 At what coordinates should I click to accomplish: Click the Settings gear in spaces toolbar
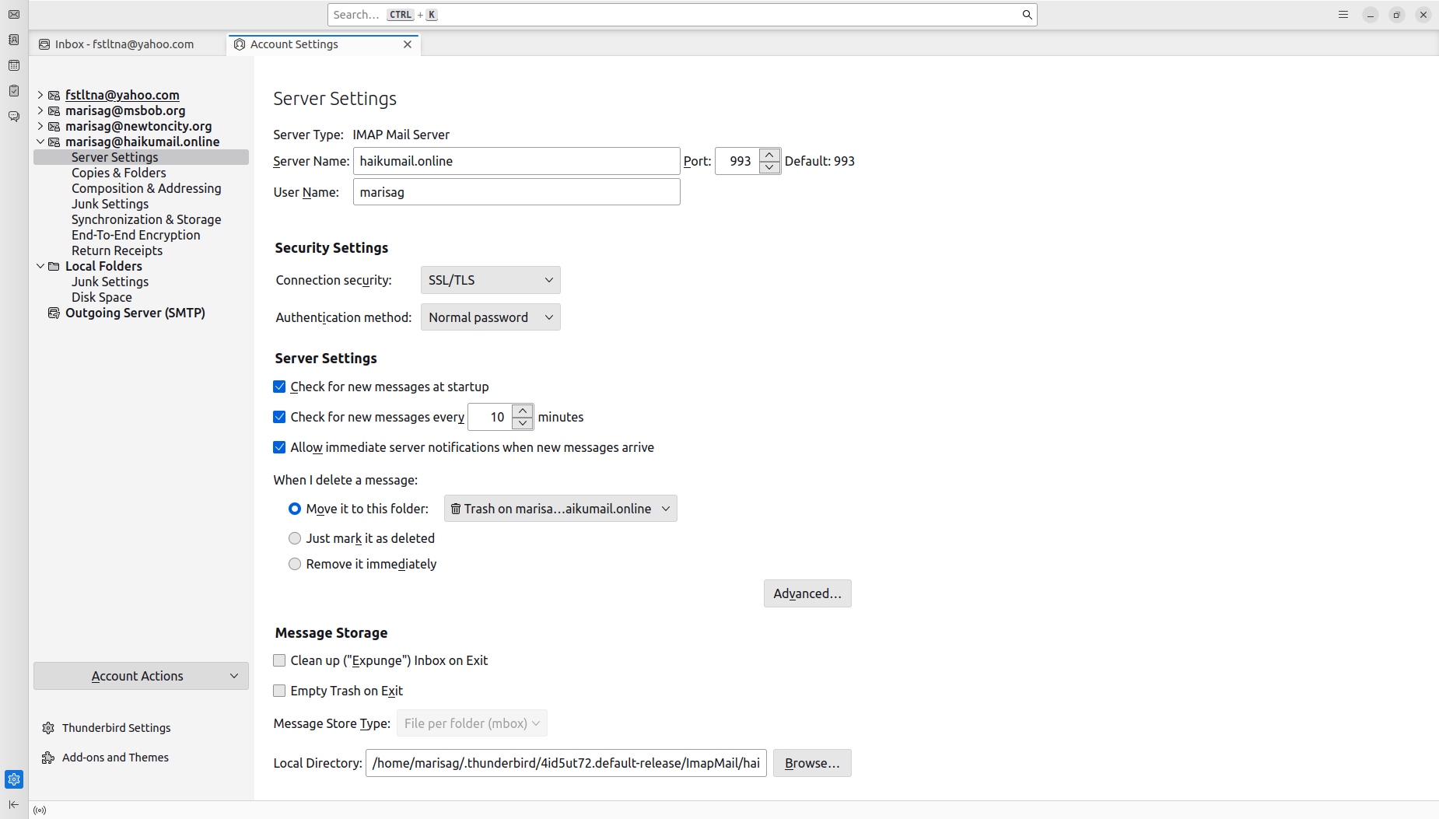(x=14, y=779)
